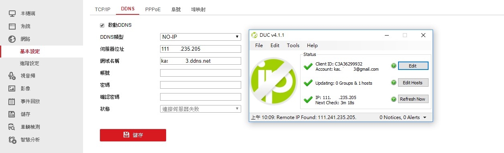The height and width of the screenshot is (153, 504).
Task: Select the DDNS tab
Action: point(128,9)
